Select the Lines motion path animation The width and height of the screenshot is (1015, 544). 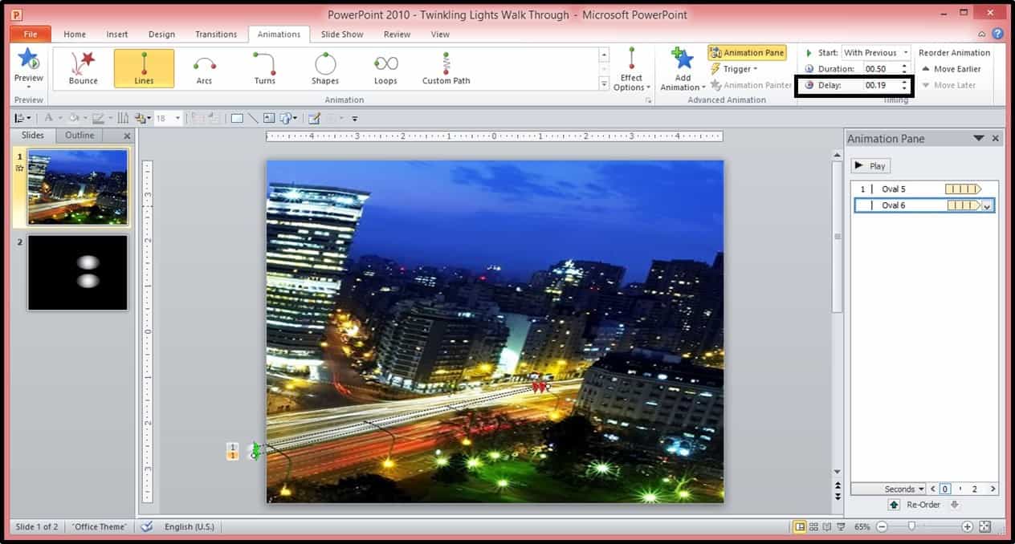click(x=144, y=68)
